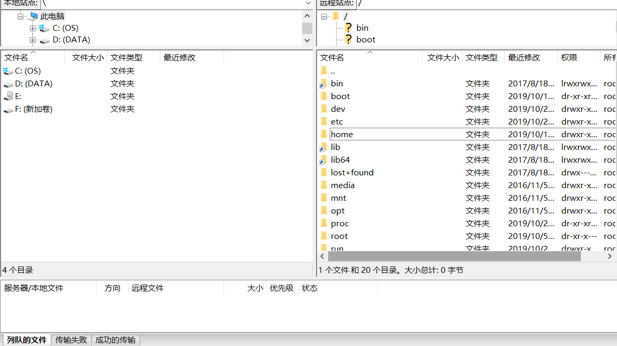Click remote list horizontal scrollbar right arrow
The image size is (617, 346).
click(610, 256)
